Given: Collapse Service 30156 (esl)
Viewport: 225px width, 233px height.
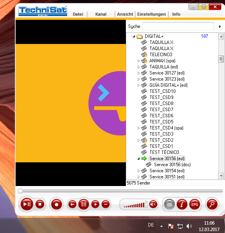Looking at the screenshot, I should click(x=138, y=159).
